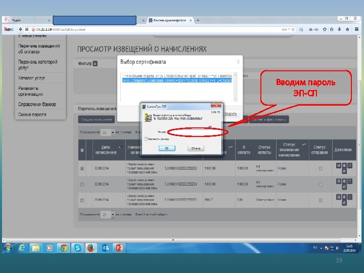Click the Windows Start button
This screenshot has height=273, width=364.
8,248
